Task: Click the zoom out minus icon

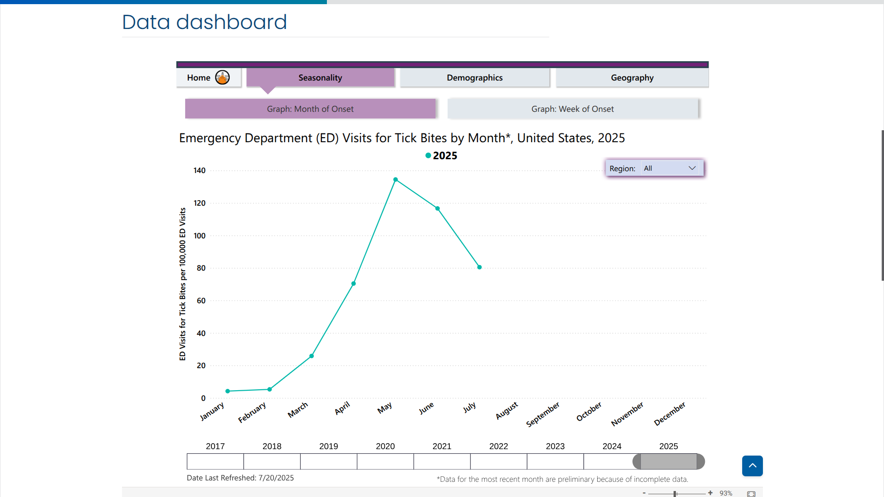Action: [644, 493]
